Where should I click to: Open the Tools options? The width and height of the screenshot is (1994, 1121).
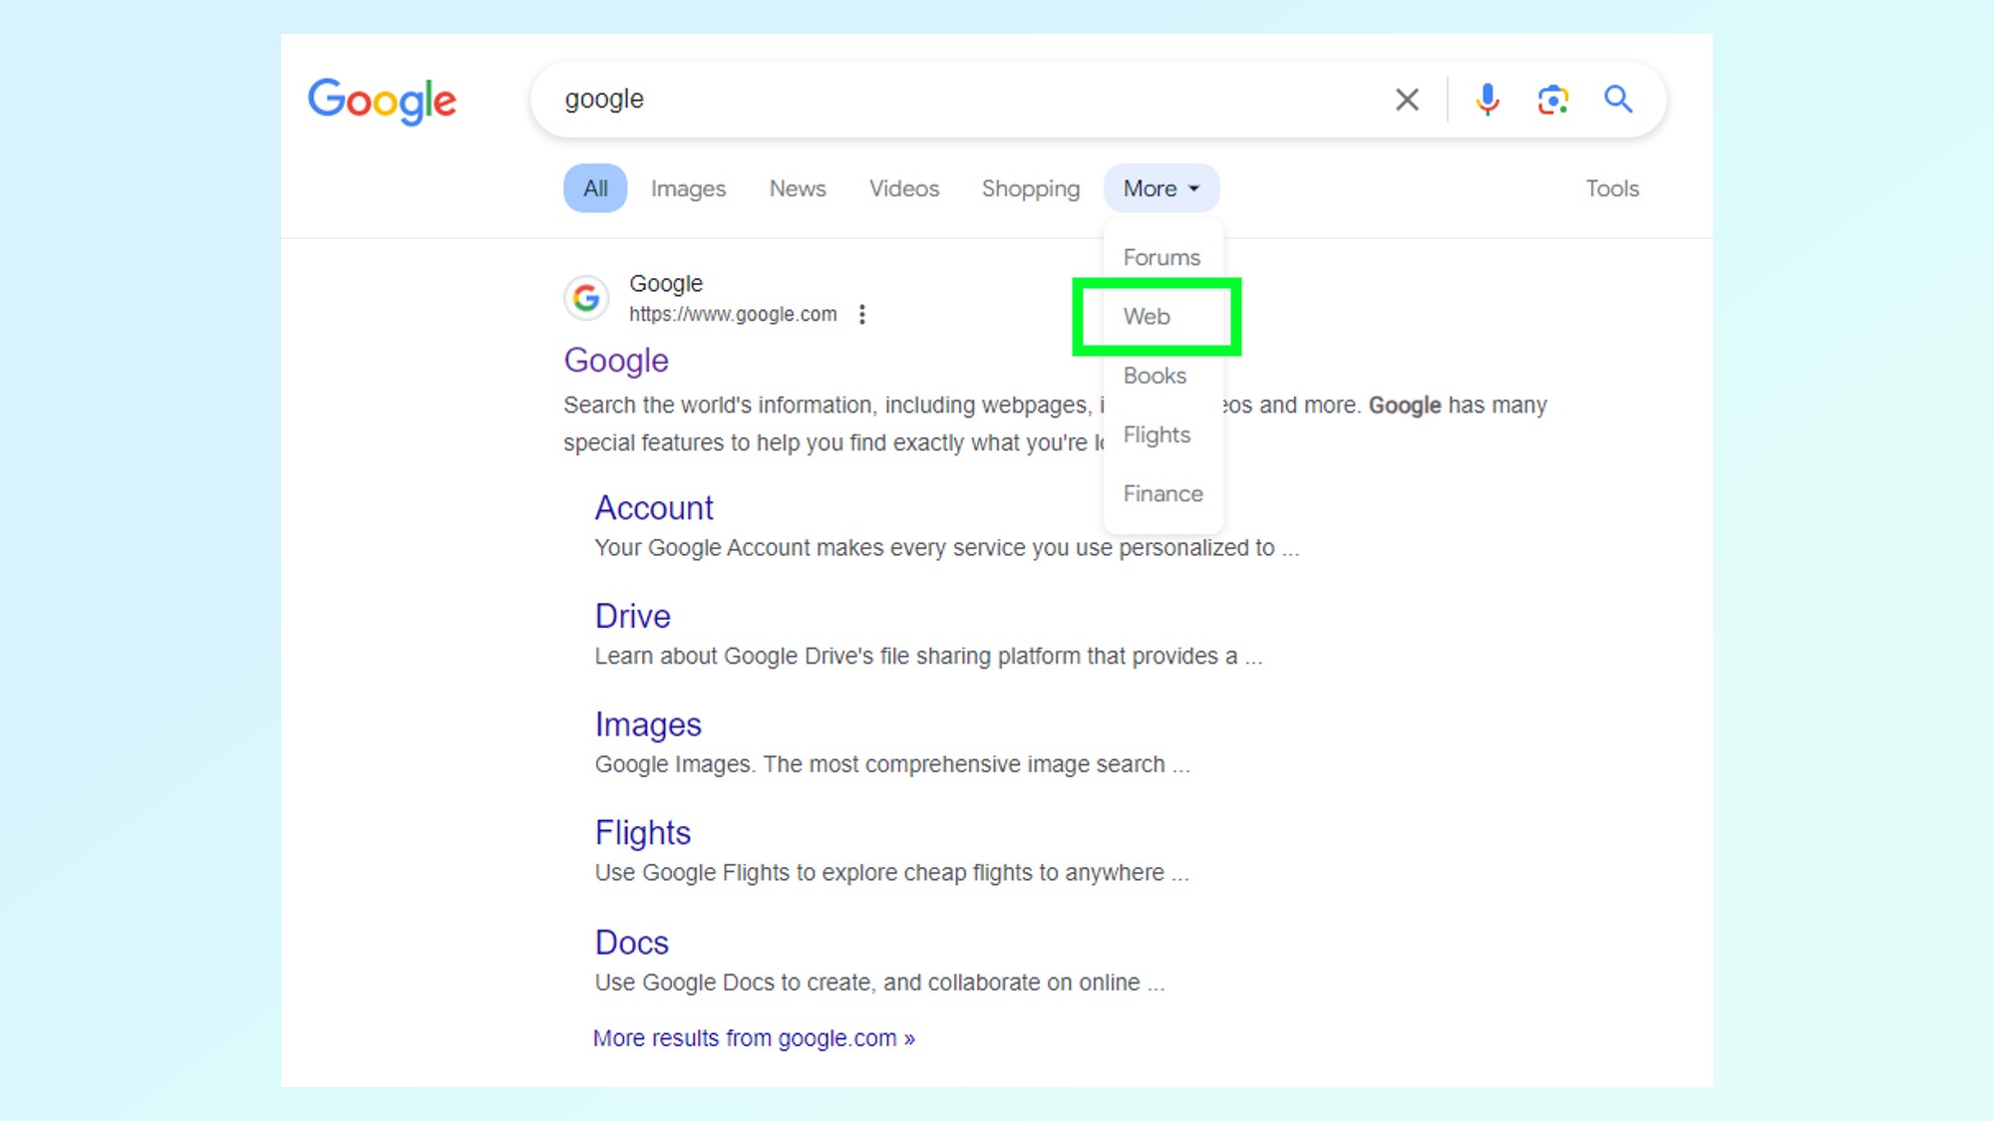[x=1612, y=188]
